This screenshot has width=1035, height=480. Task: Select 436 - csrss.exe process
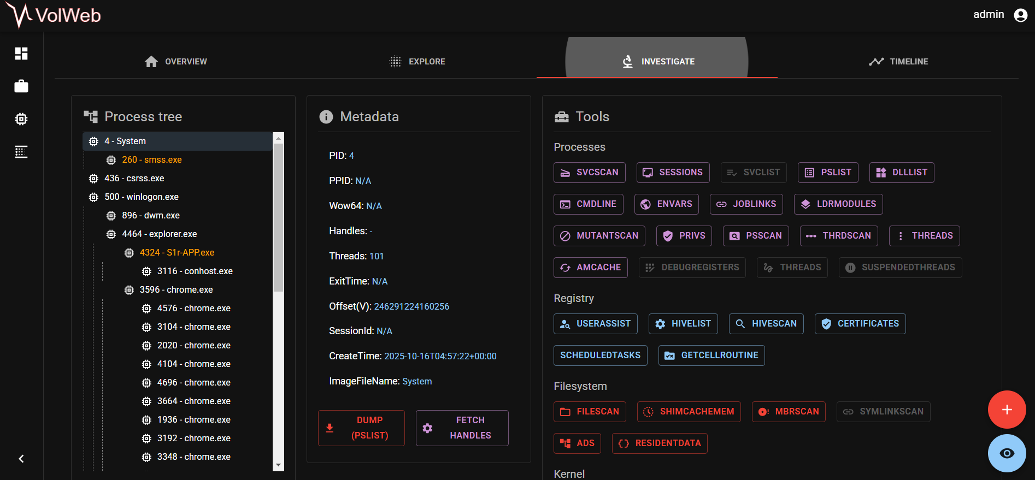pos(134,178)
